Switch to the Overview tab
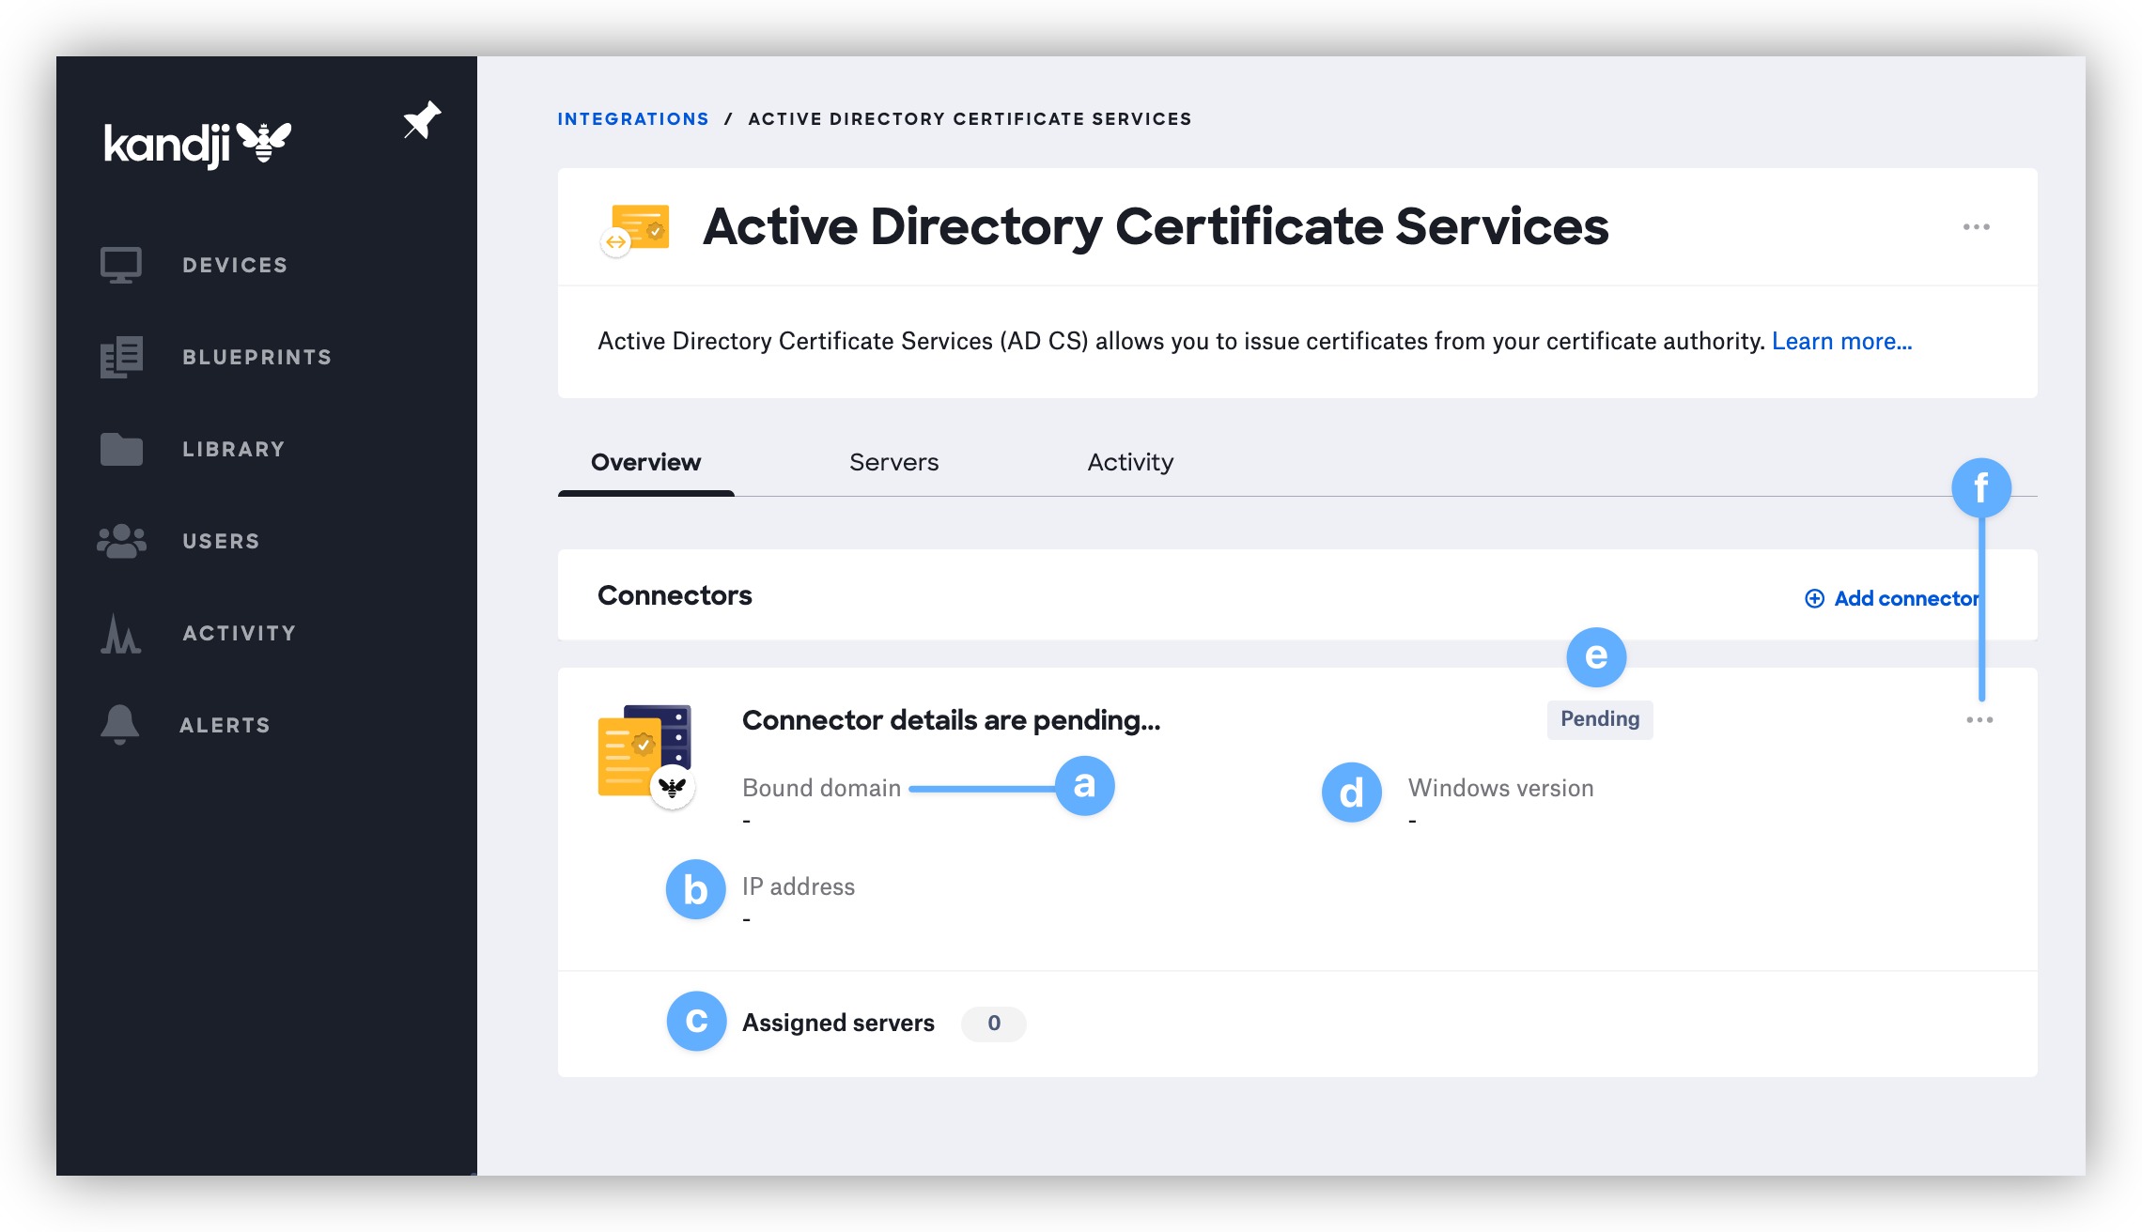 (645, 462)
